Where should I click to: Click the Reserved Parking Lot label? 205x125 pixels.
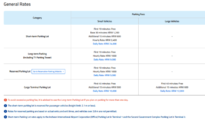pos(20,71)
